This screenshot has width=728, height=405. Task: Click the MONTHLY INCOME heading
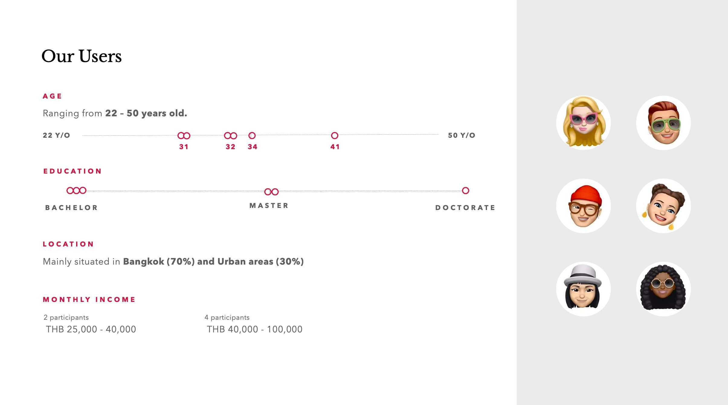pyautogui.click(x=89, y=300)
